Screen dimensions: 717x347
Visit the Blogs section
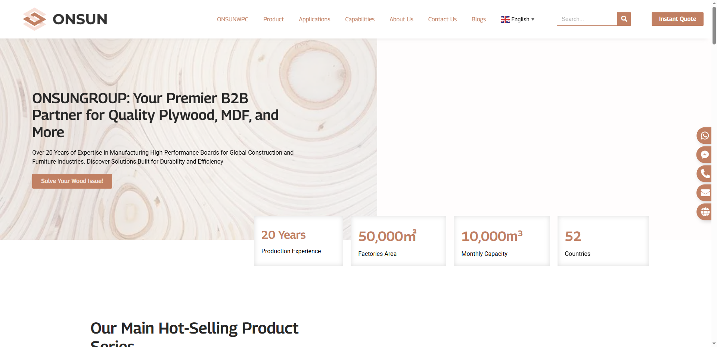pos(478,19)
